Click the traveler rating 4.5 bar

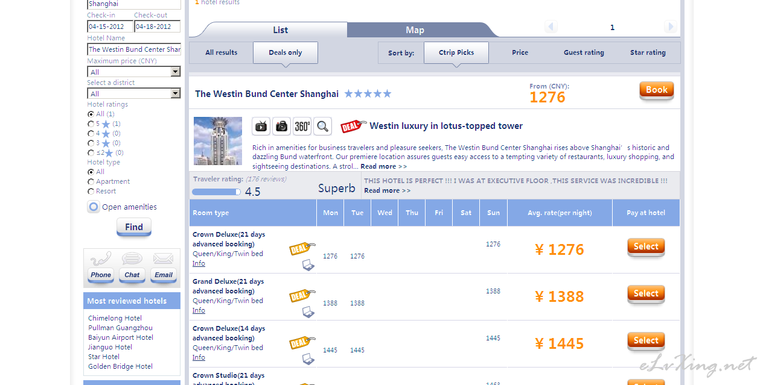pyautogui.click(x=216, y=192)
